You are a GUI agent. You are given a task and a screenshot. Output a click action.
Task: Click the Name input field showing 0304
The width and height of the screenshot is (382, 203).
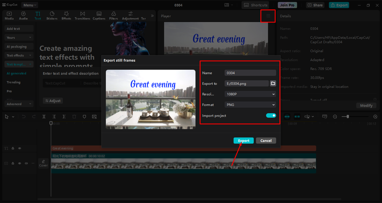250,73
